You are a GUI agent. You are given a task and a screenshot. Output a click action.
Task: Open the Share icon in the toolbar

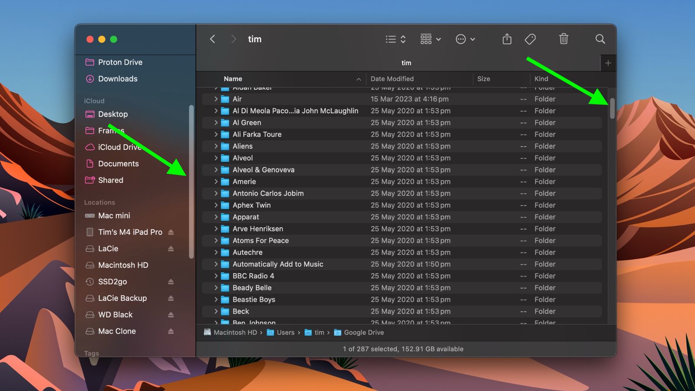pyautogui.click(x=506, y=39)
